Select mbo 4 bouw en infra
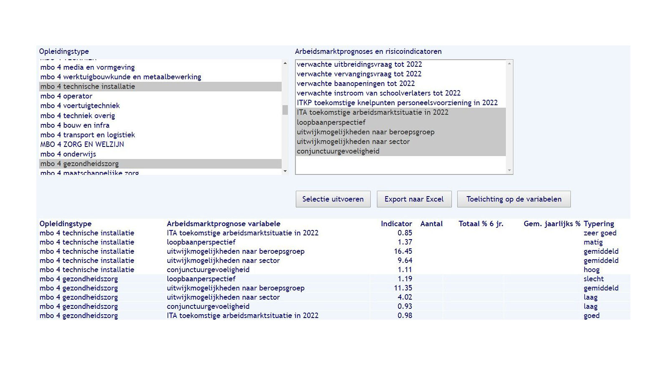 pos(75,125)
